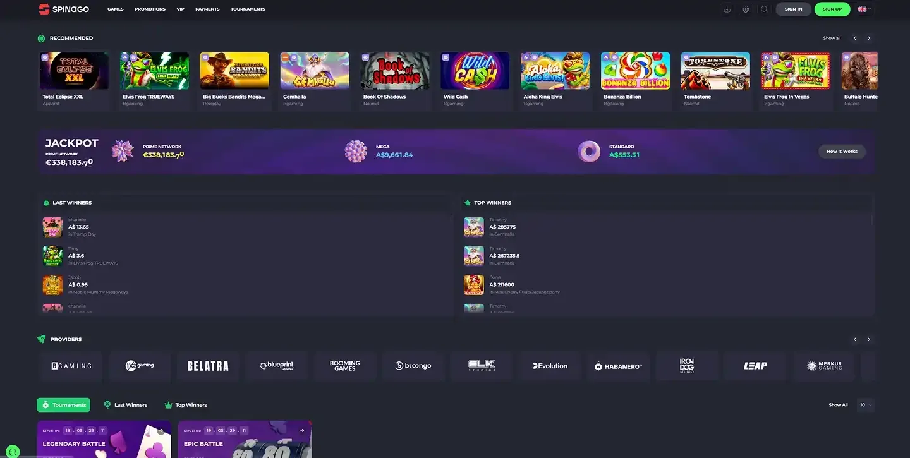Open the jackpot prize icon in the top bar
This screenshot has width=910, height=458.
pyautogui.click(x=746, y=9)
